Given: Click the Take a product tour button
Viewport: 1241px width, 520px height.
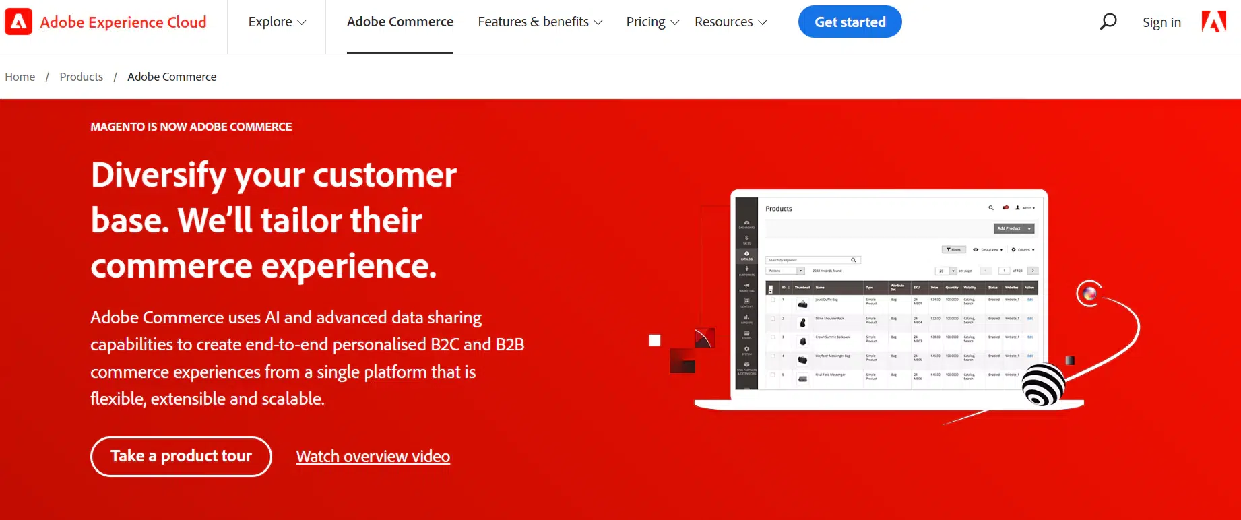Looking at the screenshot, I should (x=181, y=457).
